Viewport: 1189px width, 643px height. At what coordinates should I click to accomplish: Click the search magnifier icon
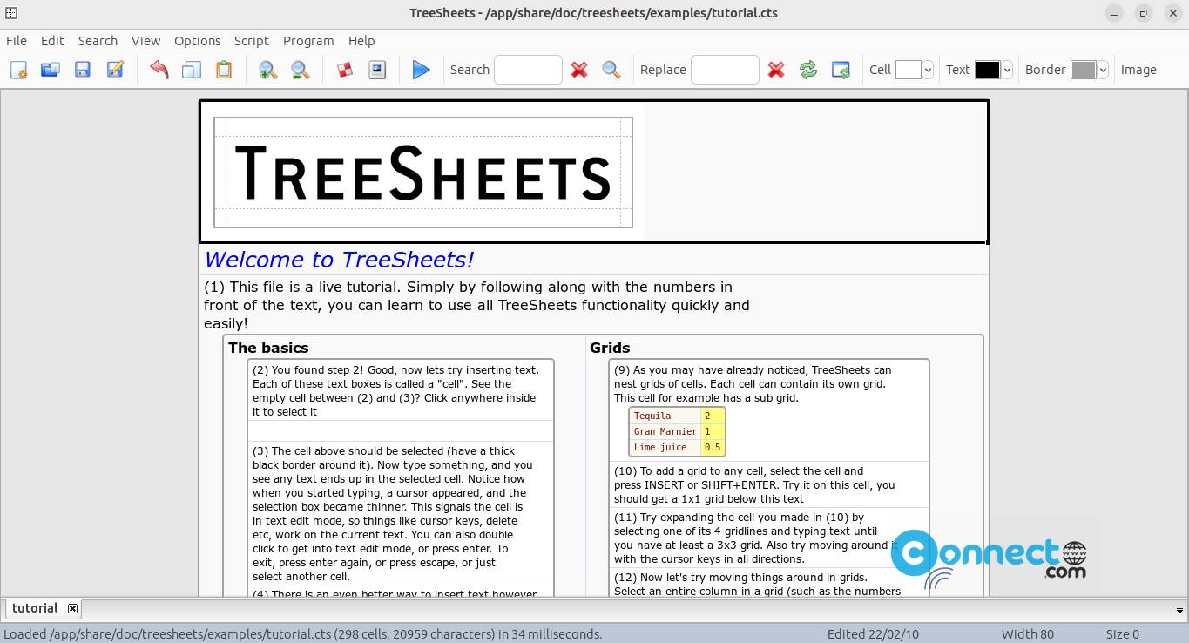click(x=611, y=70)
